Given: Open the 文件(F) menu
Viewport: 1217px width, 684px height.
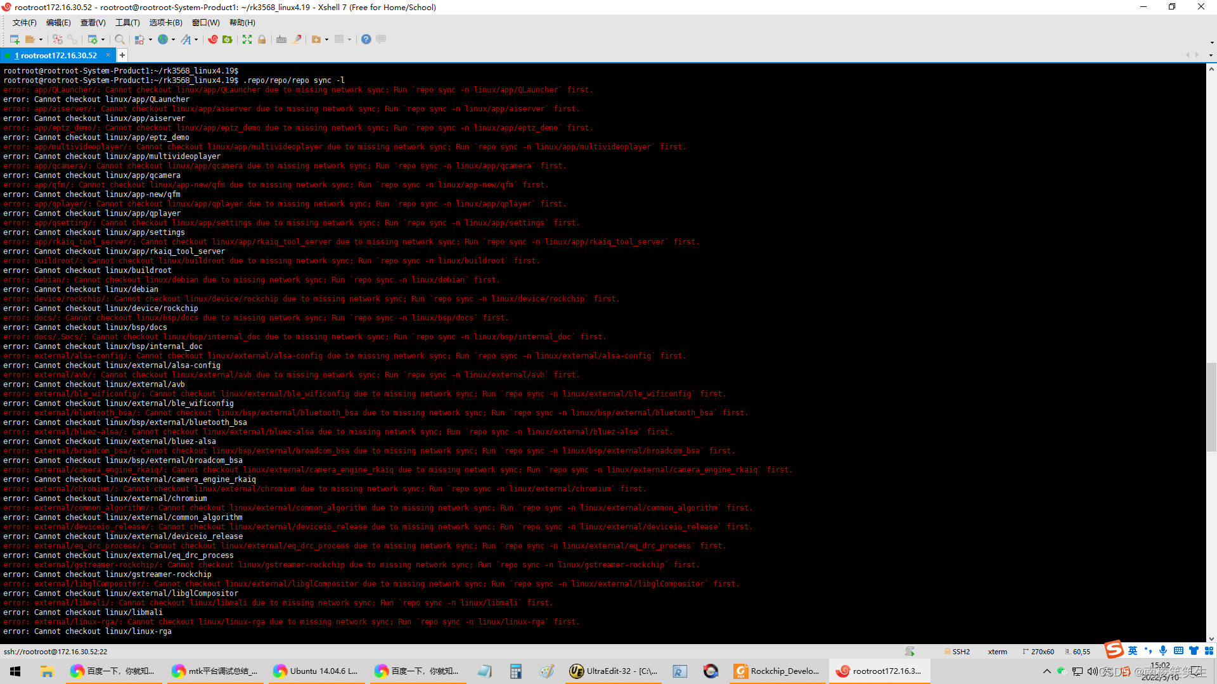Looking at the screenshot, I should [24, 23].
